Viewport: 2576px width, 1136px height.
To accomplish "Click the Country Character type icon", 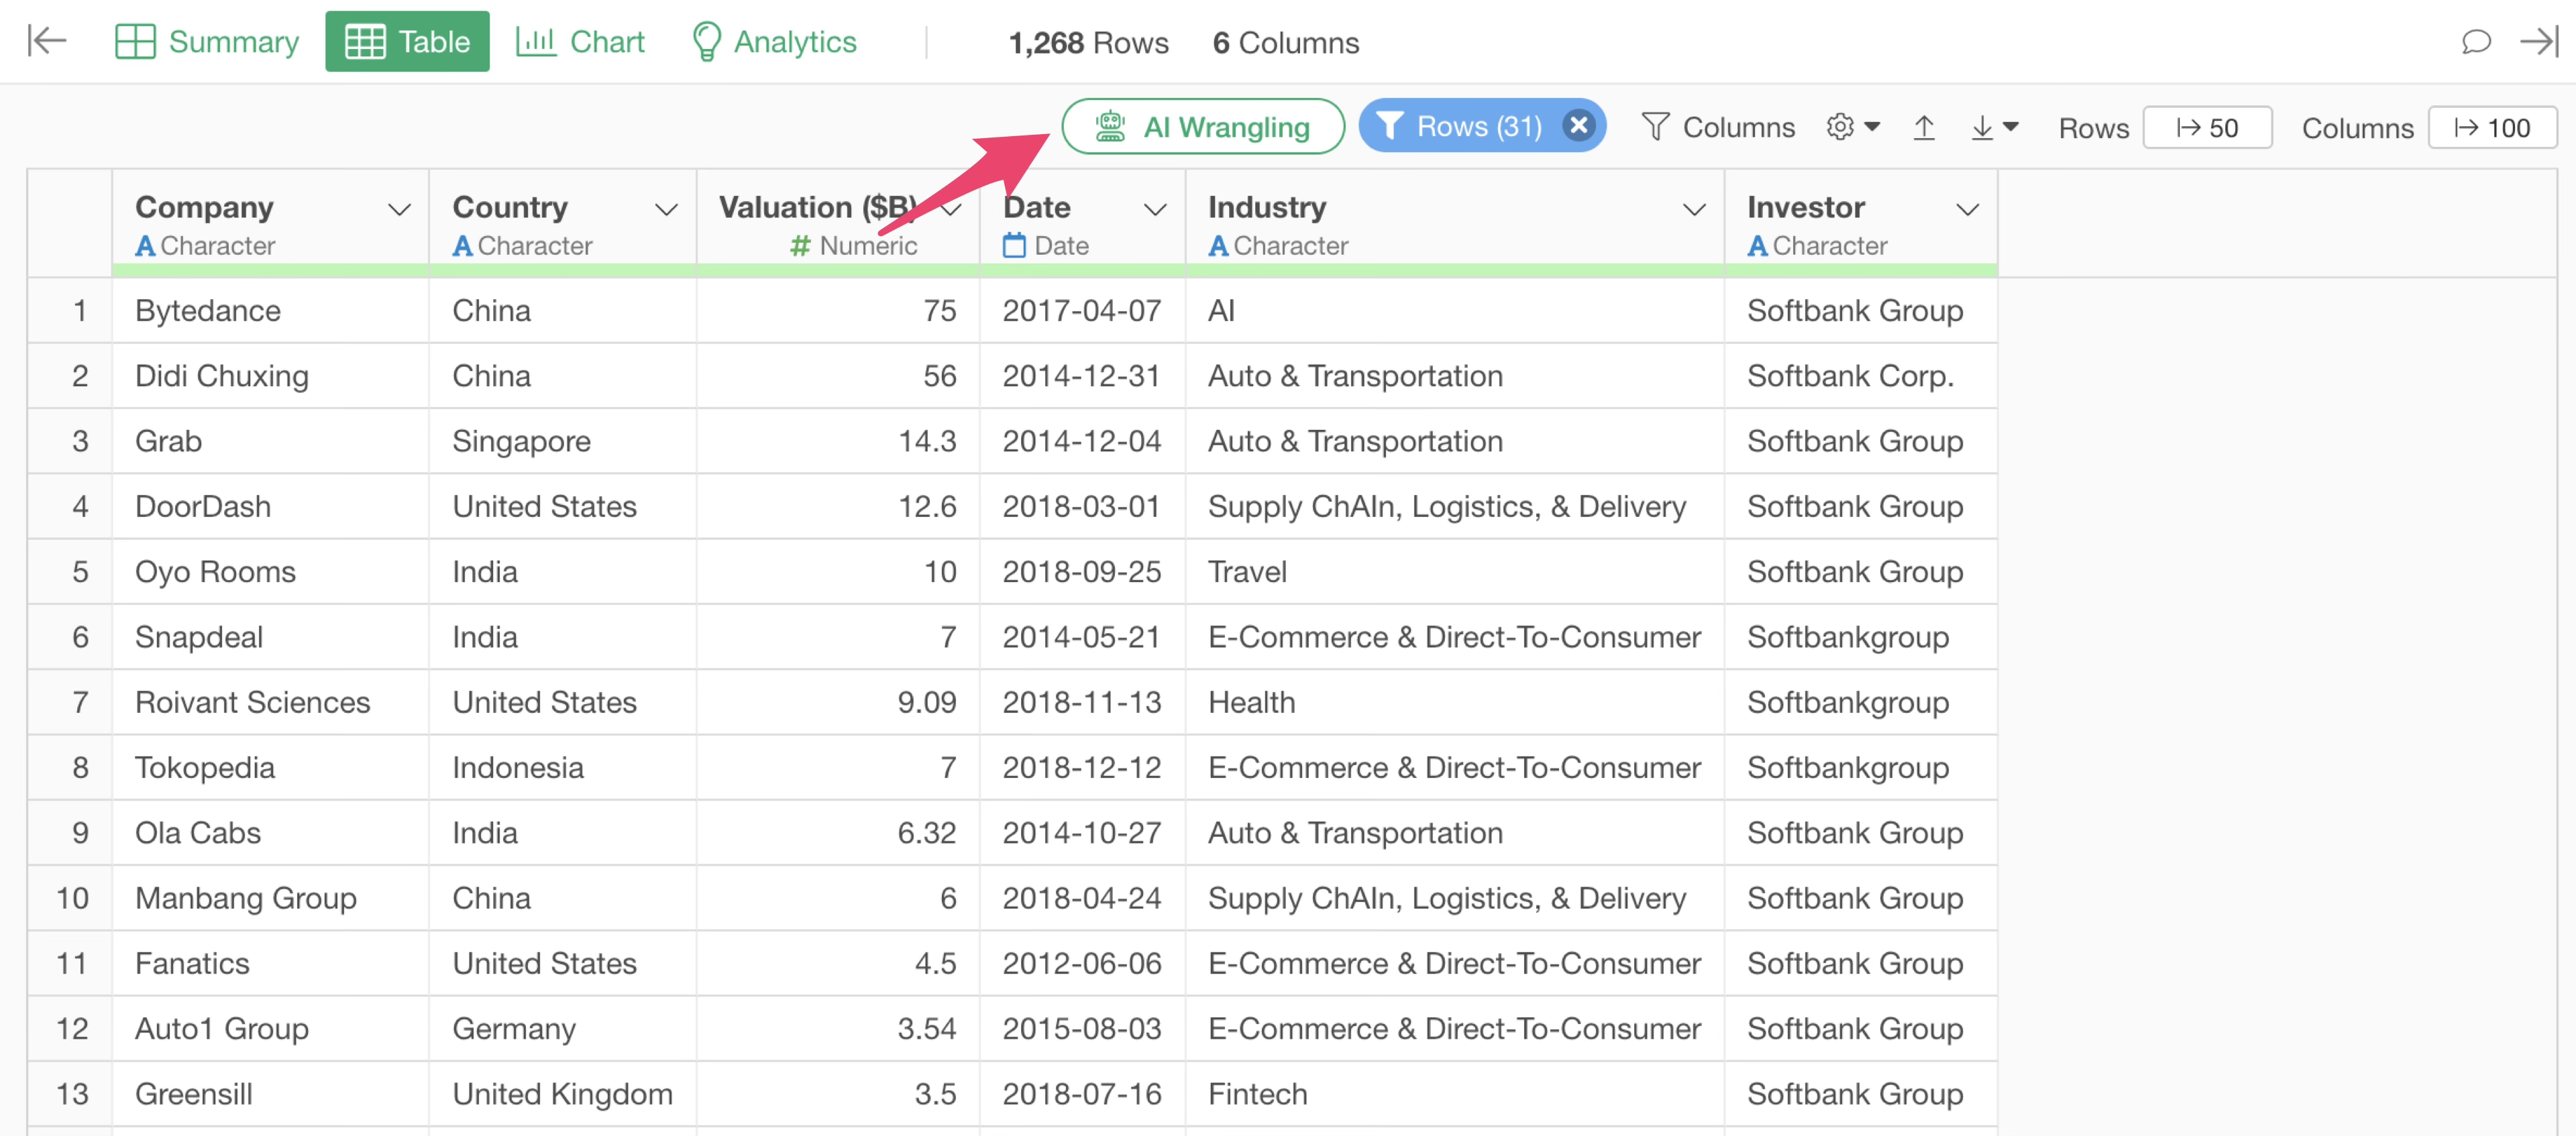I will point(462,245).
